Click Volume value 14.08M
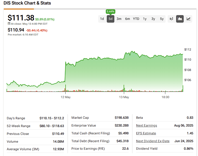This screenshot has height=156, width=198. pyautogui.click(x=58, y=142)
